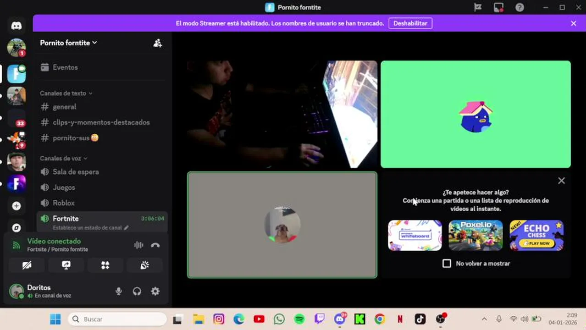Toggle headphone deafen
The width and height of the screenshot is (586, 330).
[x=137, y=291]
